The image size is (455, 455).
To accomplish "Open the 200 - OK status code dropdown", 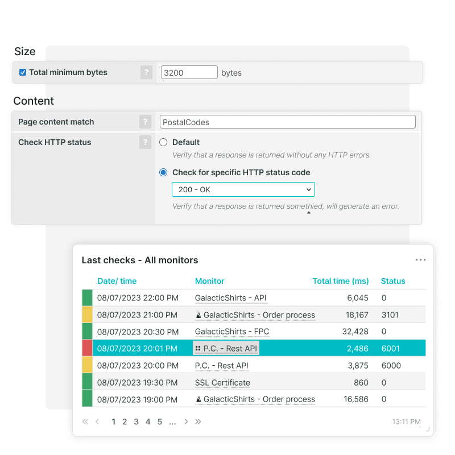I will pos(243,189).
